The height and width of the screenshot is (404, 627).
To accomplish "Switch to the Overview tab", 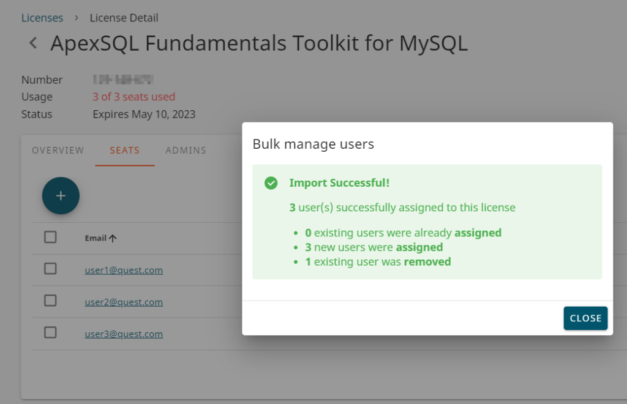I will click(58, 150).
